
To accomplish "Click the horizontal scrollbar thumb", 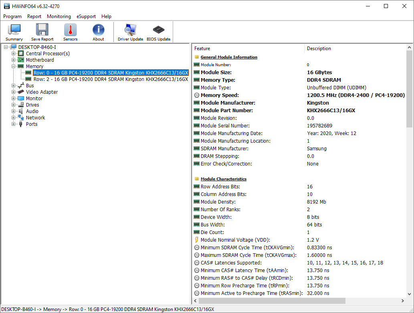I will coord(272,301).
